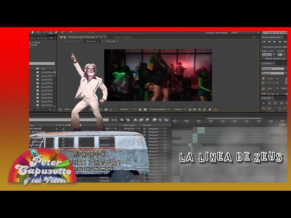291x218 pixels.
Task: Open composition panel menu icon at right
Action: 254,37
